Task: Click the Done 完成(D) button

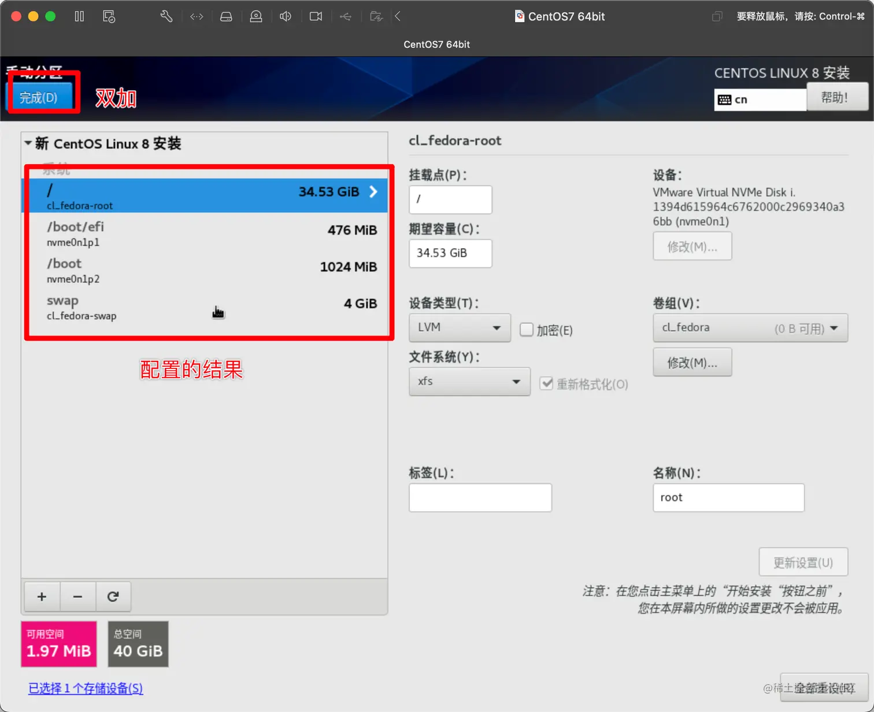Action: [39, 97]
